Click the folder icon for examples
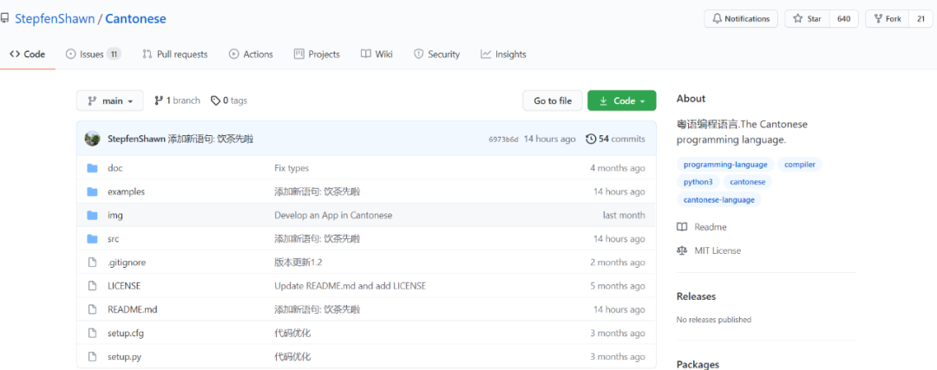937x370 pixels. point(92,191)
